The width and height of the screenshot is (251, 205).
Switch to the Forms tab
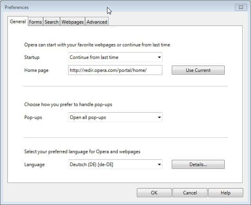pos(35,22)
